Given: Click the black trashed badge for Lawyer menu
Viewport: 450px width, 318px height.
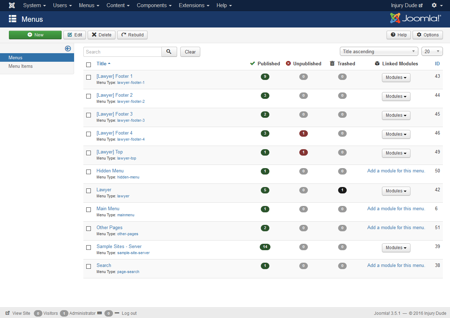Looking at the screenshot, I should [342, 190].
